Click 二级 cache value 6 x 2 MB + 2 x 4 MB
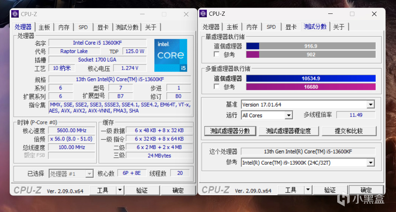Screen dimensions: 396x212 (159, 147)
